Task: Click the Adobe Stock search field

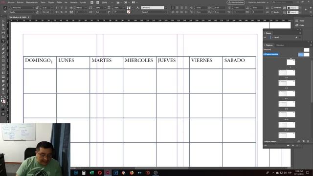Action: pos(283,2)
